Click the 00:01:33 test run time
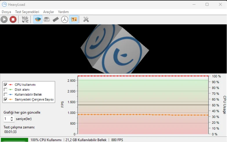This screenshot has height=142, width=227. [x=10, y=132]
